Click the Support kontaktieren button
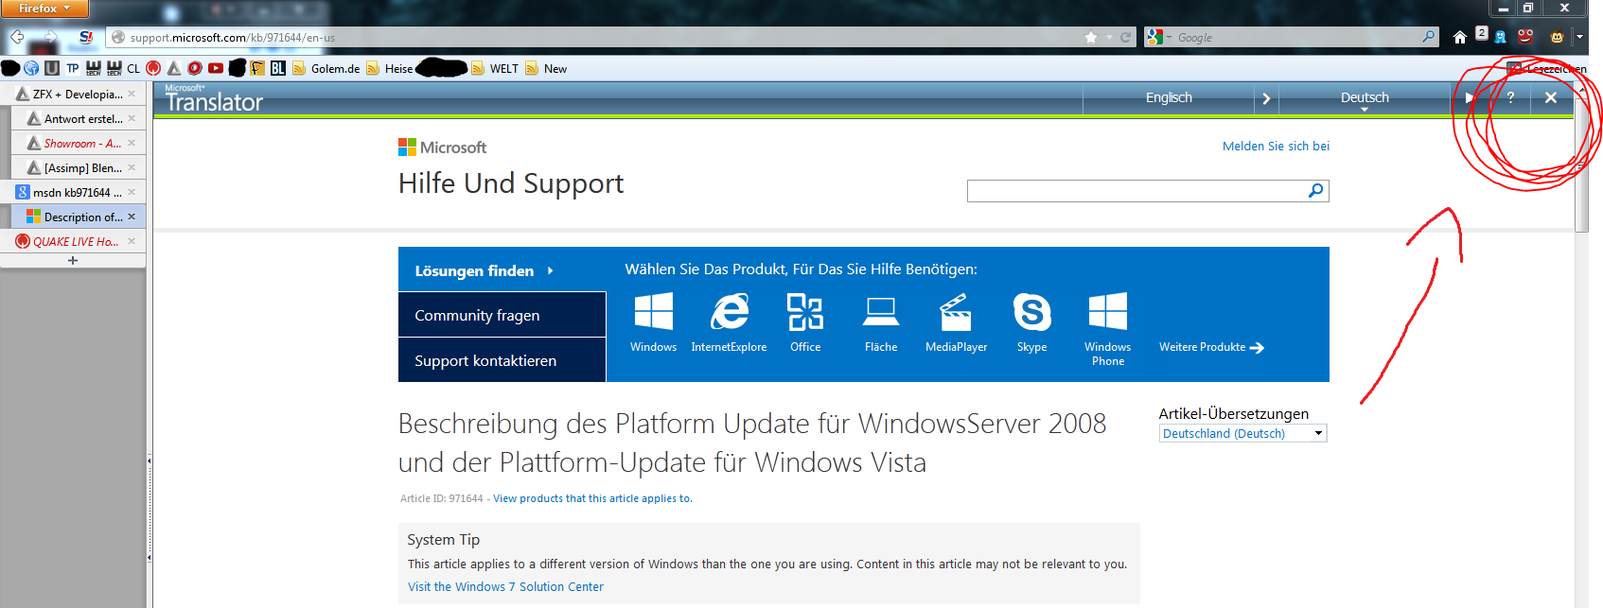Screen dimensions: 1603x608 click(502, 360)
